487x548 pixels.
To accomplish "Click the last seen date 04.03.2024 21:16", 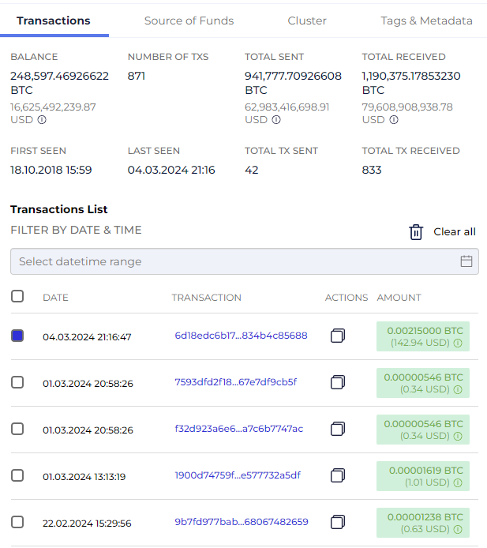I will [x=171, y=170].
